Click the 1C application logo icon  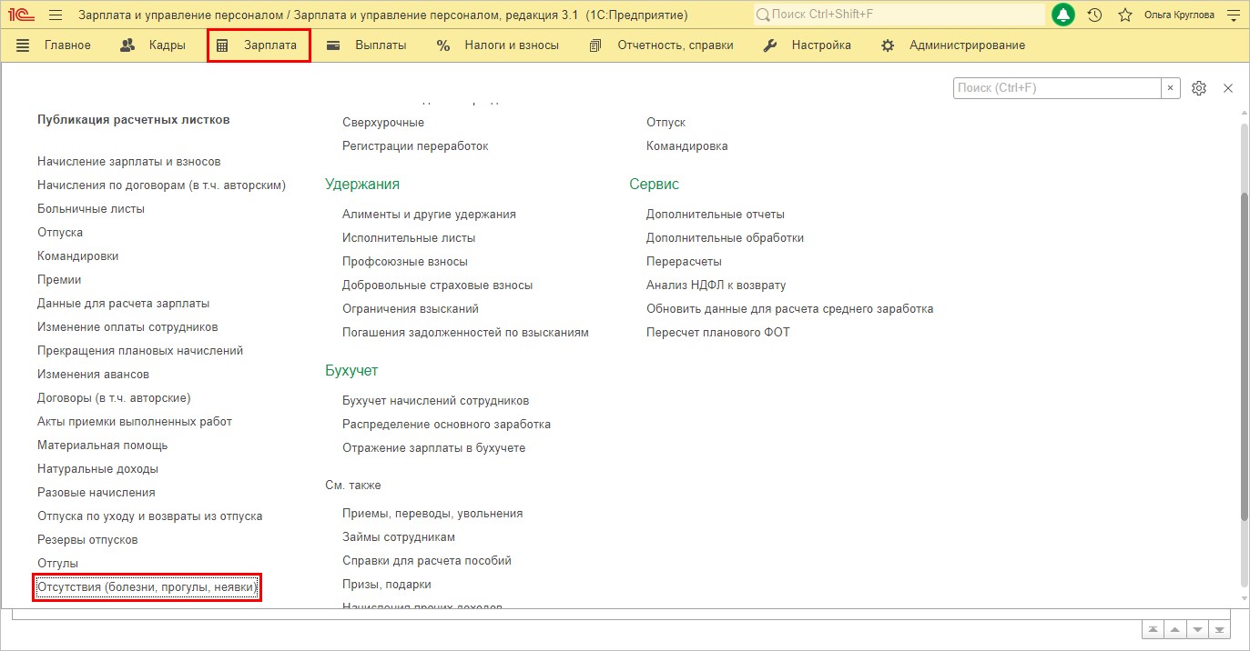[x=22, y=15]
